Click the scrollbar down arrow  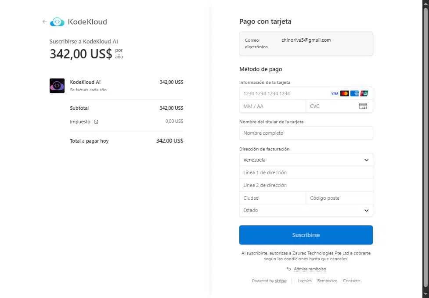click(425, 293)
